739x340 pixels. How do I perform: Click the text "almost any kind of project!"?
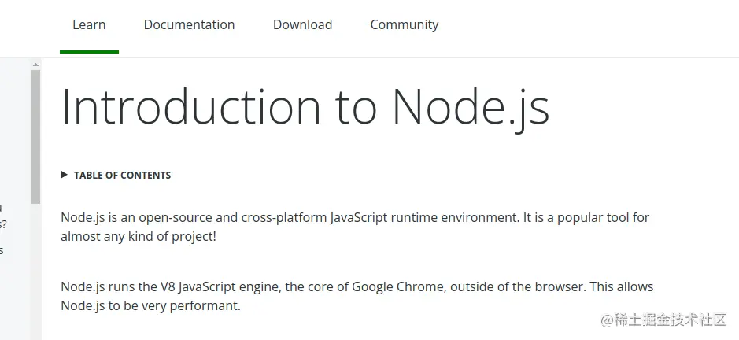pos(138,236)
